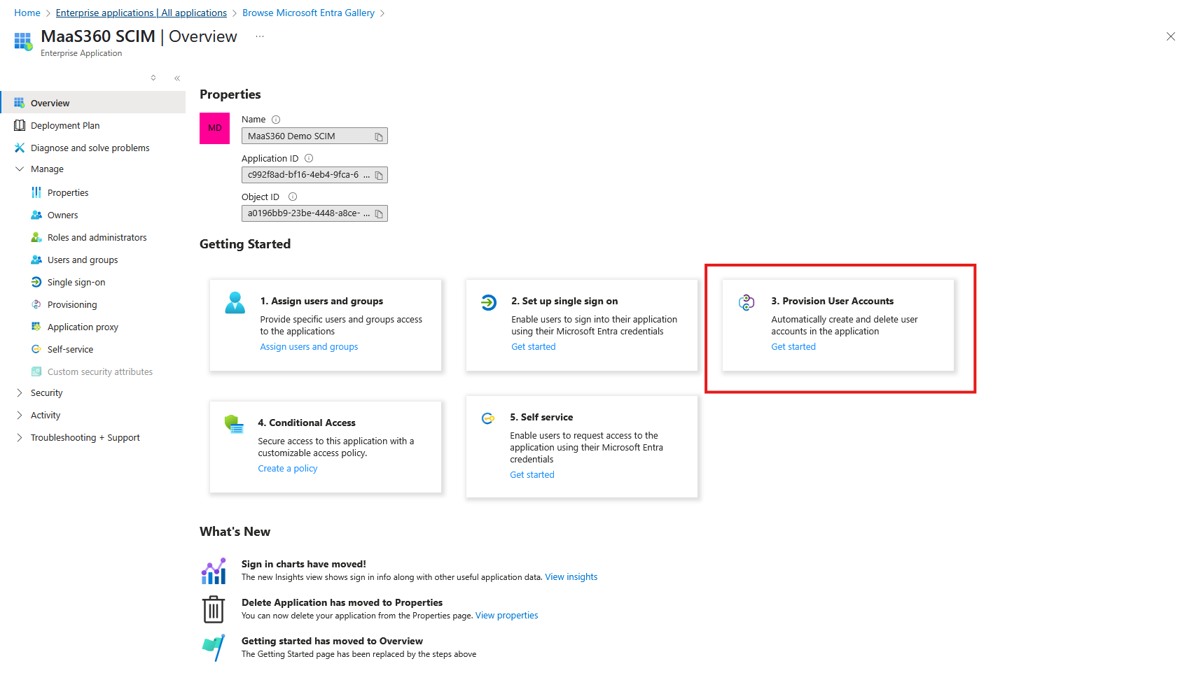Collapse the Manage section
Viewport: 1194px width, 673px height.
pyautogui.click(x=20, y=169)
